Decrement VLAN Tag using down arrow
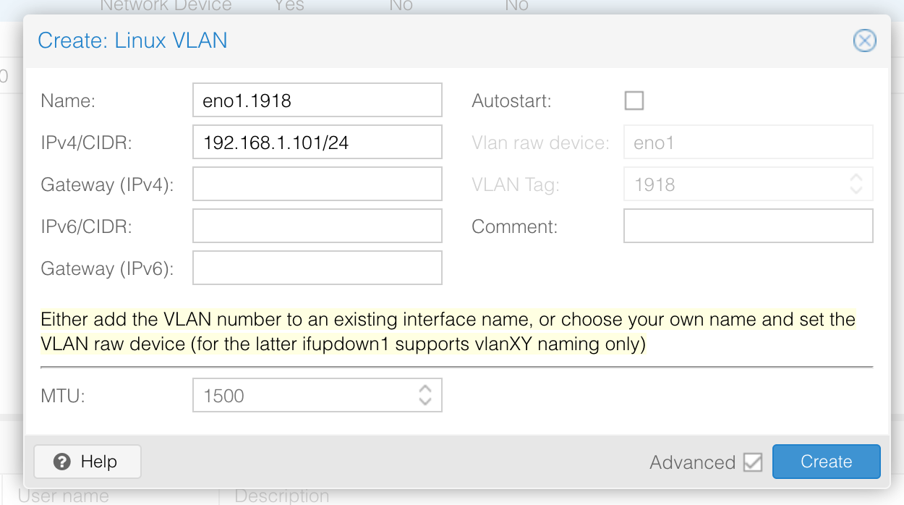The height and width of the screenshot is (505, 904). [x=856, y=190]
